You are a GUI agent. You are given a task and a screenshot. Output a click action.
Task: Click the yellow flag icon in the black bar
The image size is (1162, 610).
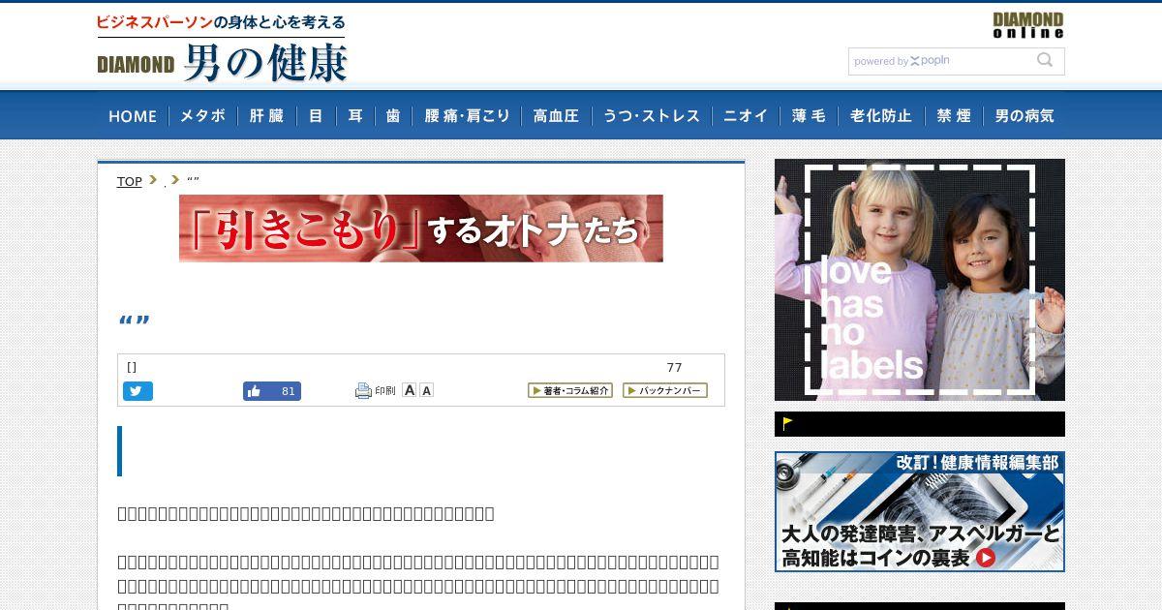[x=788, y=423]
